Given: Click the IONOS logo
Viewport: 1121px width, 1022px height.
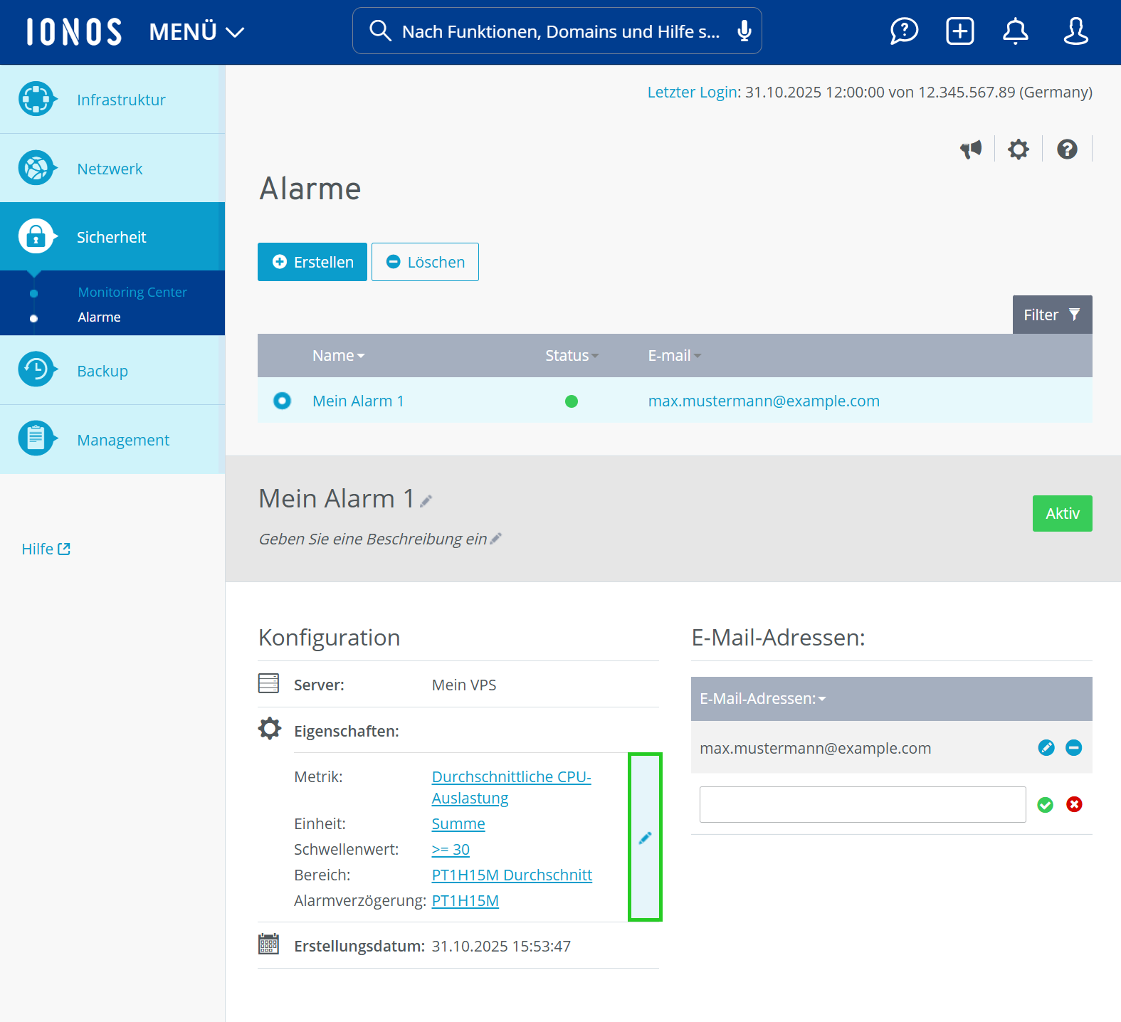Looking at the screenshot, I should 74,32.
